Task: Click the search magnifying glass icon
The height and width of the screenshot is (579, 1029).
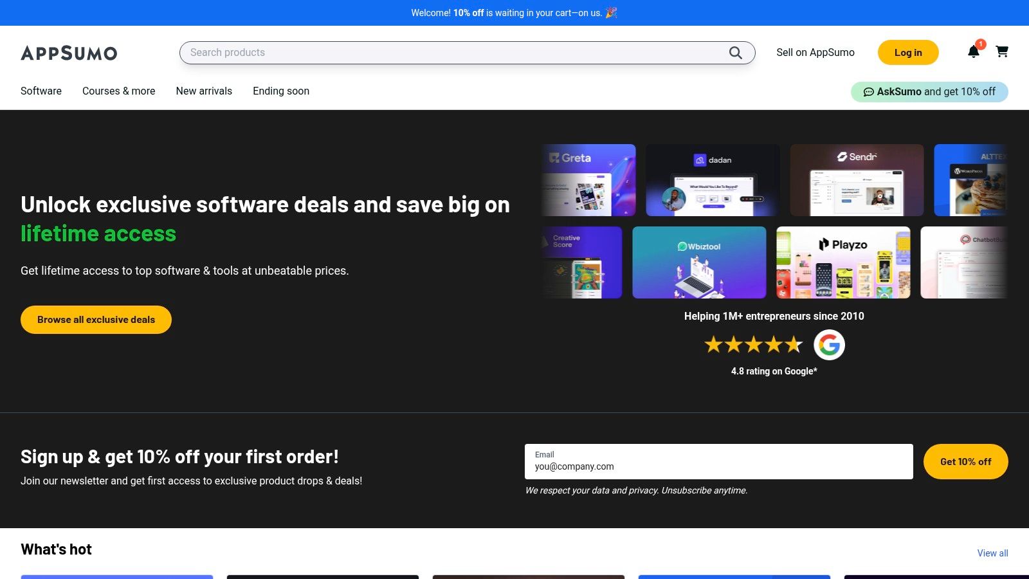Action: [x=735, y=53]
